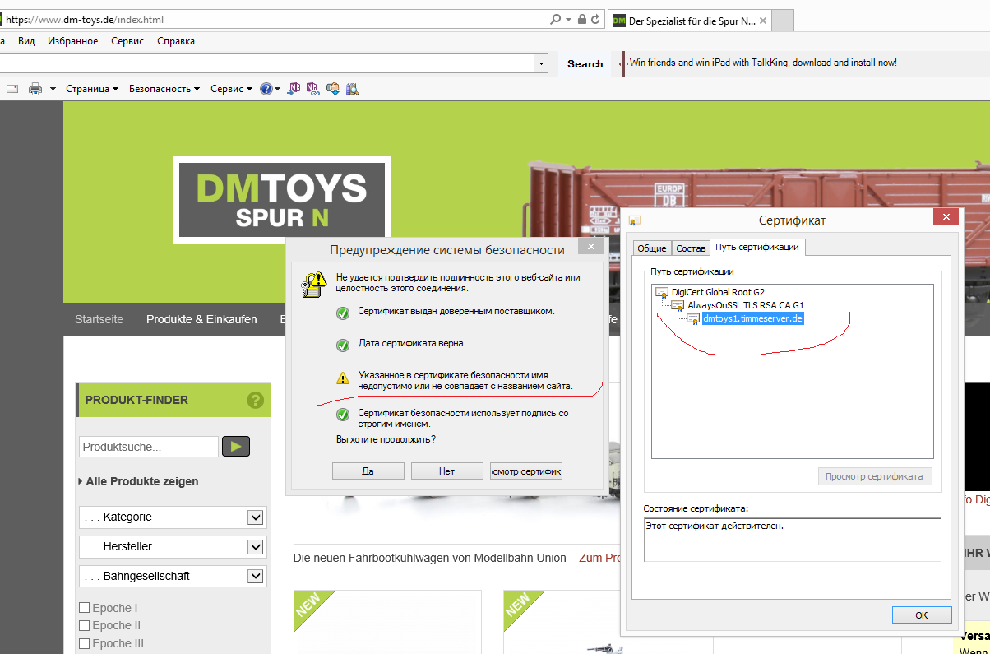The image size is (990, 654).
Task: Open the Избранное menu
Action: click(x=72, y=40)
